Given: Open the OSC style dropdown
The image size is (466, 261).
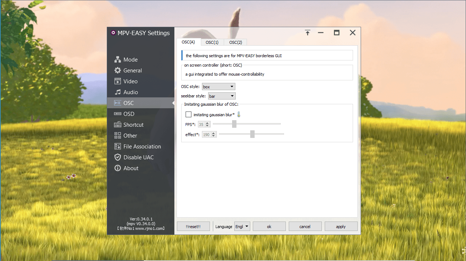Looking at the screenshot, I should tap(218, 87).
